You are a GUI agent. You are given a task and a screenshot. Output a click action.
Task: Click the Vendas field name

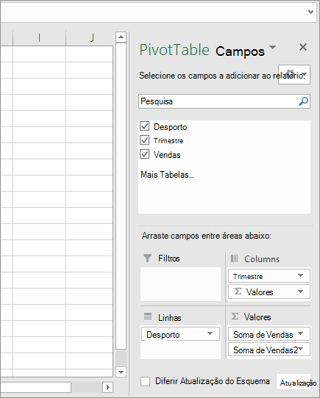pos(167,155)
